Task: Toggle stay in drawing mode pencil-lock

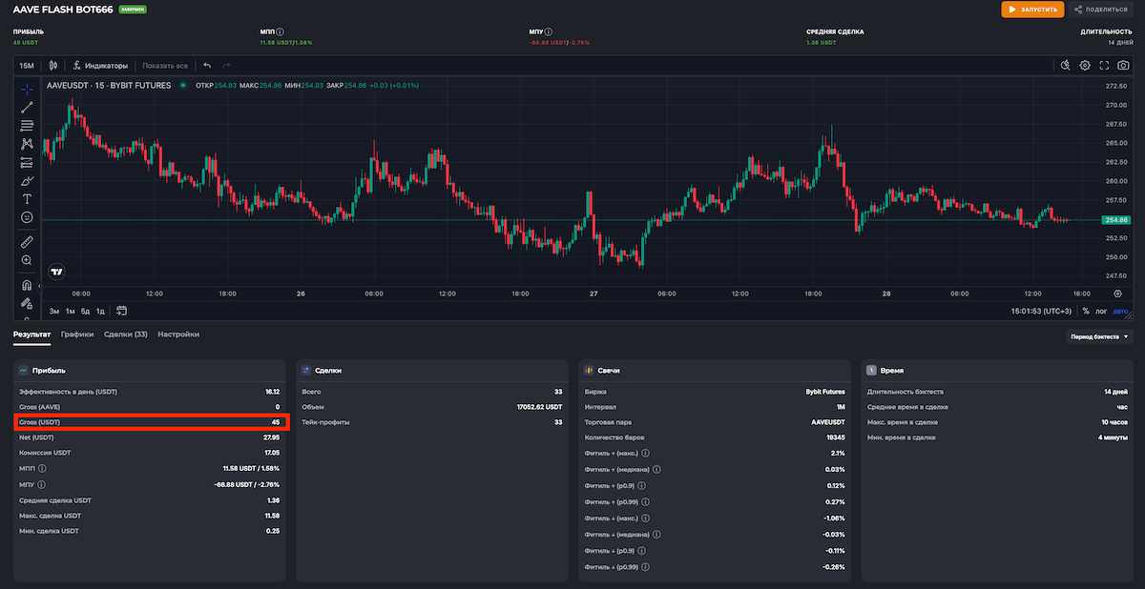Action: [x=27, y=302]
